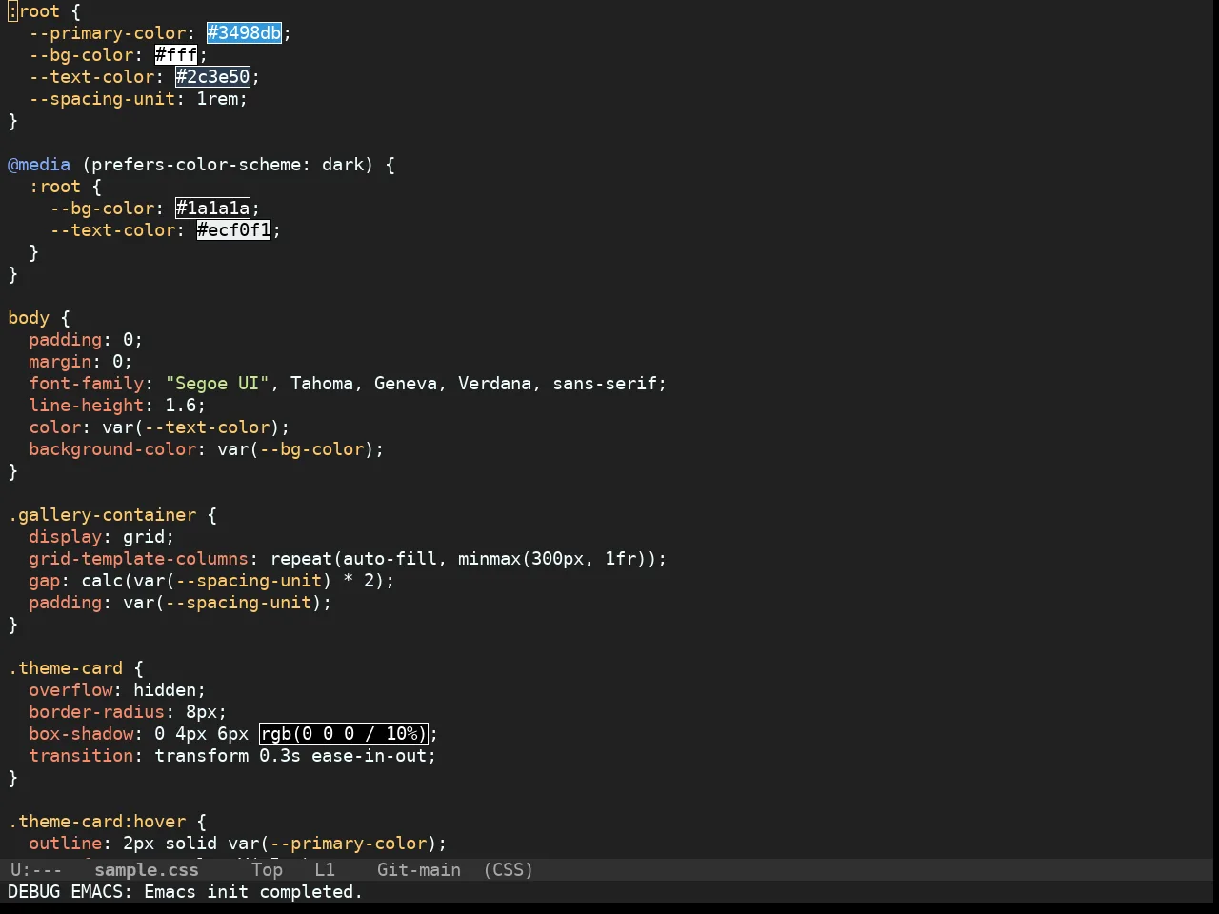Click the 'body' selector
Viewport: 1219px width, 914px height.
click(29, 318)
